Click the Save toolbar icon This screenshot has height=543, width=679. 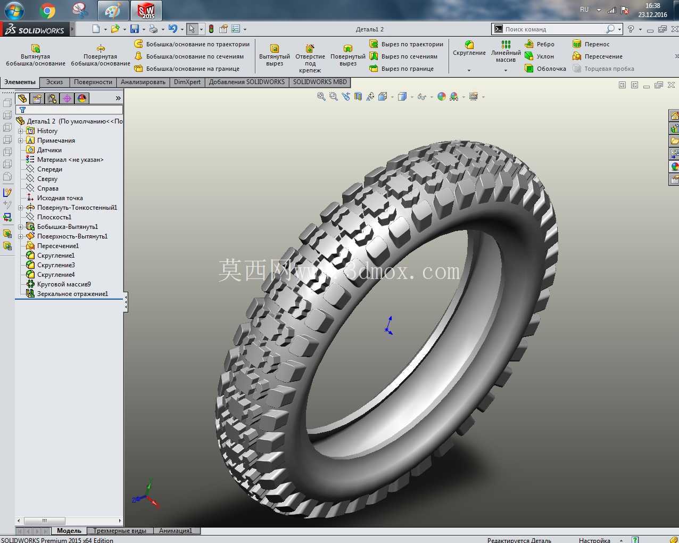pyautogui.click(x=135, y=29)
